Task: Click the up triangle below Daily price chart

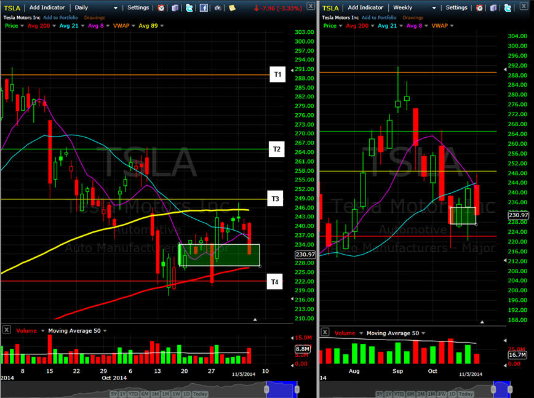Action: pyautogui.click(x=255, y=319)
